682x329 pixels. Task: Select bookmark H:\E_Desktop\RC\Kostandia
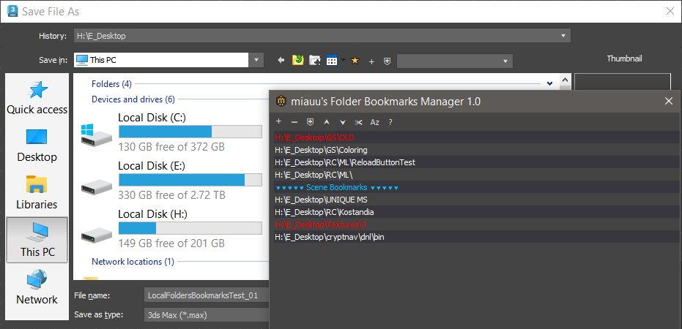point(477,212)
